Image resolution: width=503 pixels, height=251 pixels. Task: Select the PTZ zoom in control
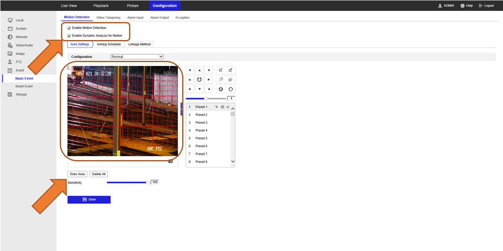point(230,70)
